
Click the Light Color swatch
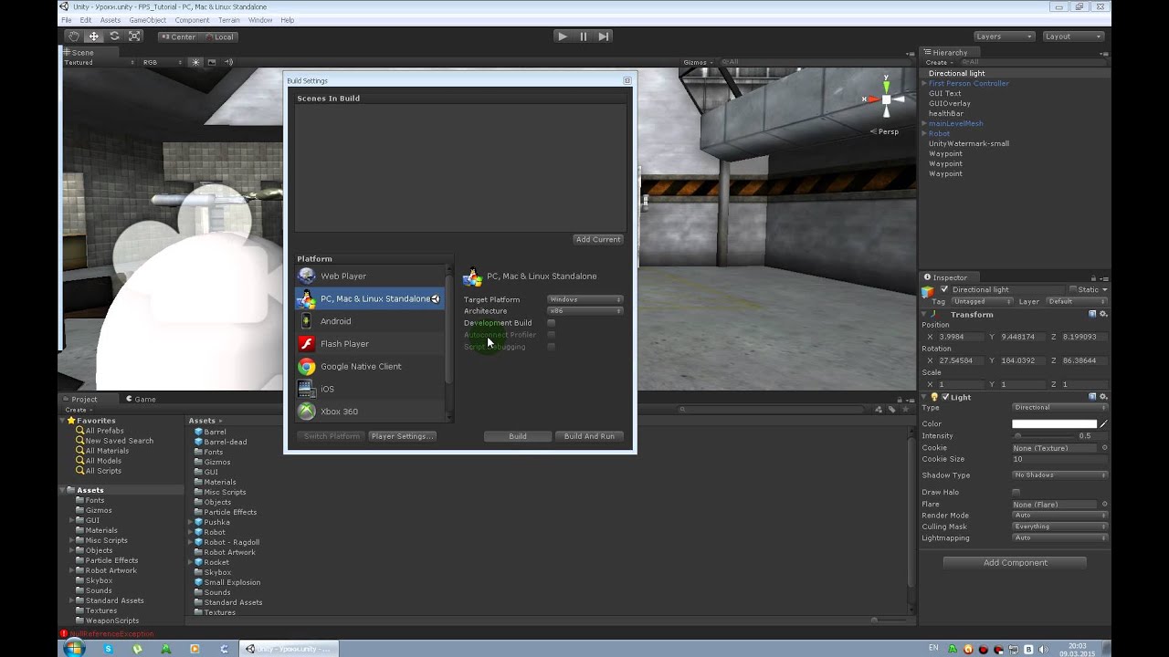click(x=1054, y=424)
